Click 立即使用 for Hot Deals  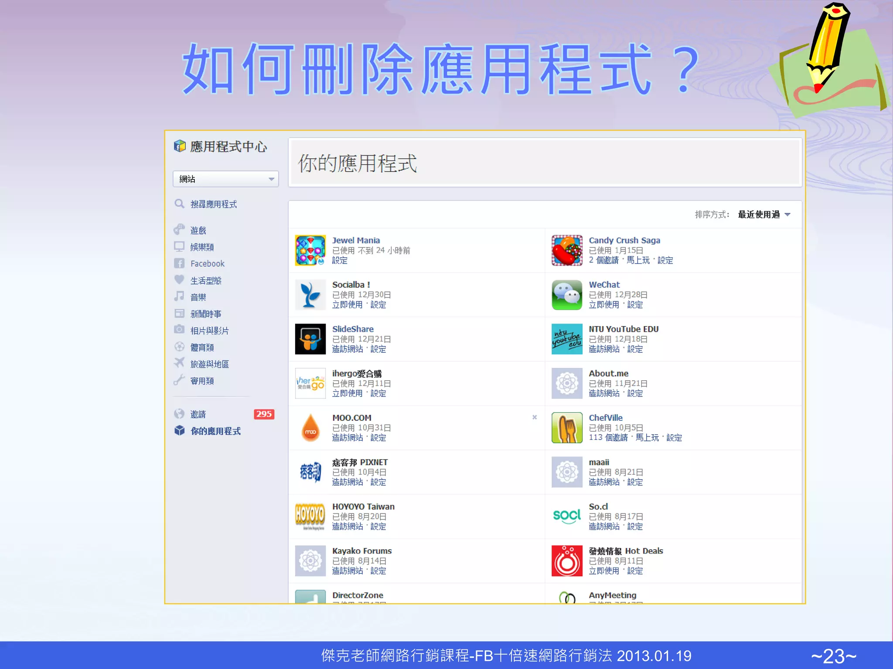point(604,571)
